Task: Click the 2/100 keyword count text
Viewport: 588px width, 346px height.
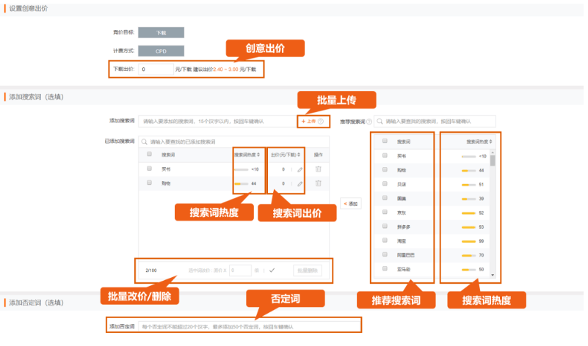Action: [x=151, y=270]
